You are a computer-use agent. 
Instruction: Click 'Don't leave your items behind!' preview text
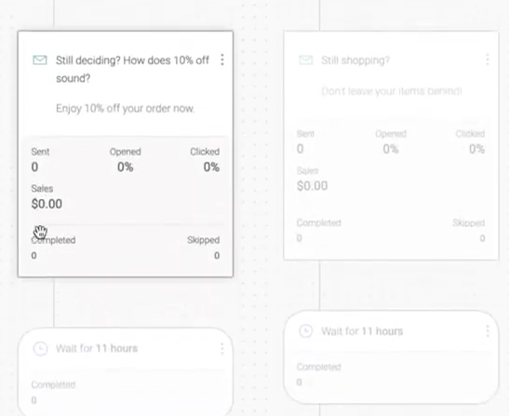point(392,91)
